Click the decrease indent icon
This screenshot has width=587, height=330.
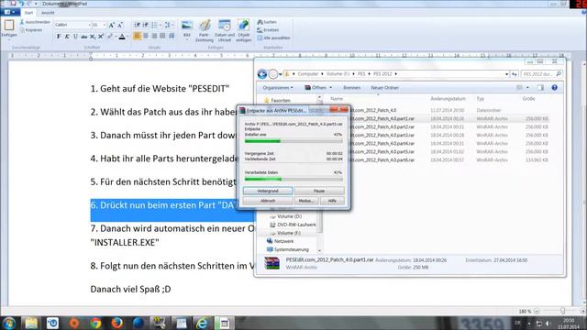[x=138, y=25]
